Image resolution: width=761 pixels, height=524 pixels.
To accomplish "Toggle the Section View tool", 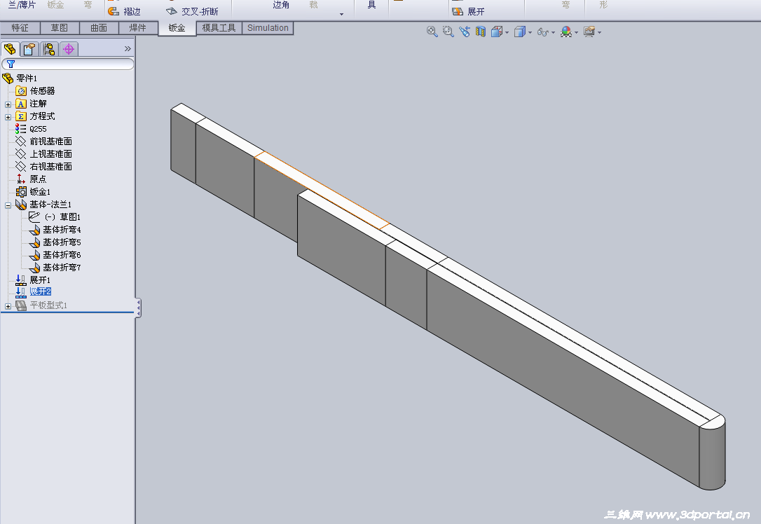I will [x=481, y=32].
